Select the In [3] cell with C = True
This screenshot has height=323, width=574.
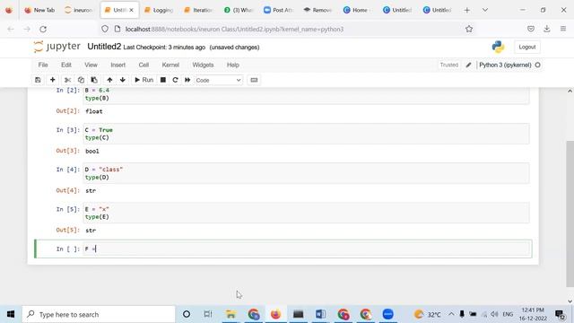307,134
